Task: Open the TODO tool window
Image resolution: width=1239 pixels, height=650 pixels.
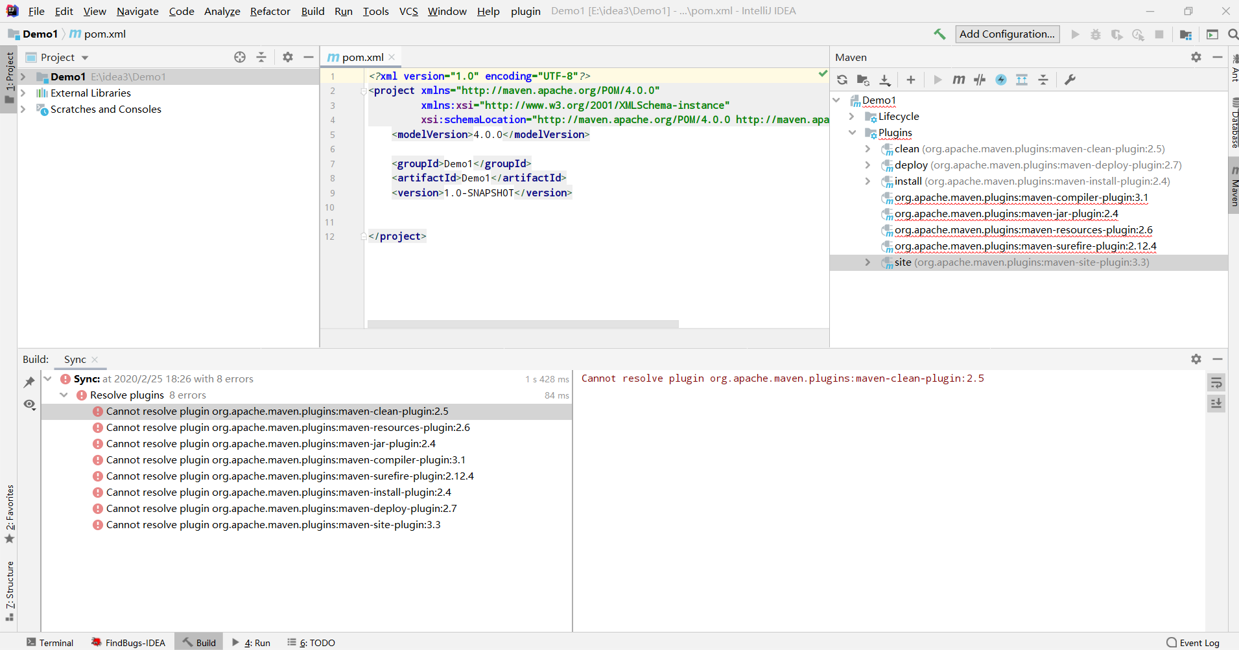Action: 312,643
